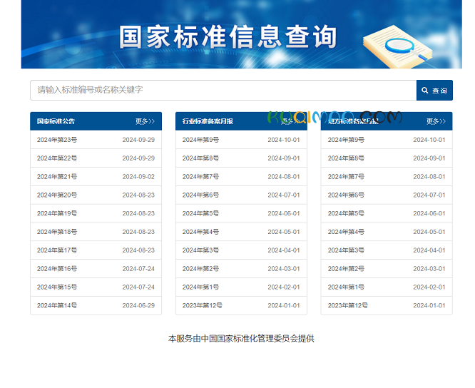
Task: Click date 2024-10-01 in 行业标准备案月报
Action: point(284,140)
